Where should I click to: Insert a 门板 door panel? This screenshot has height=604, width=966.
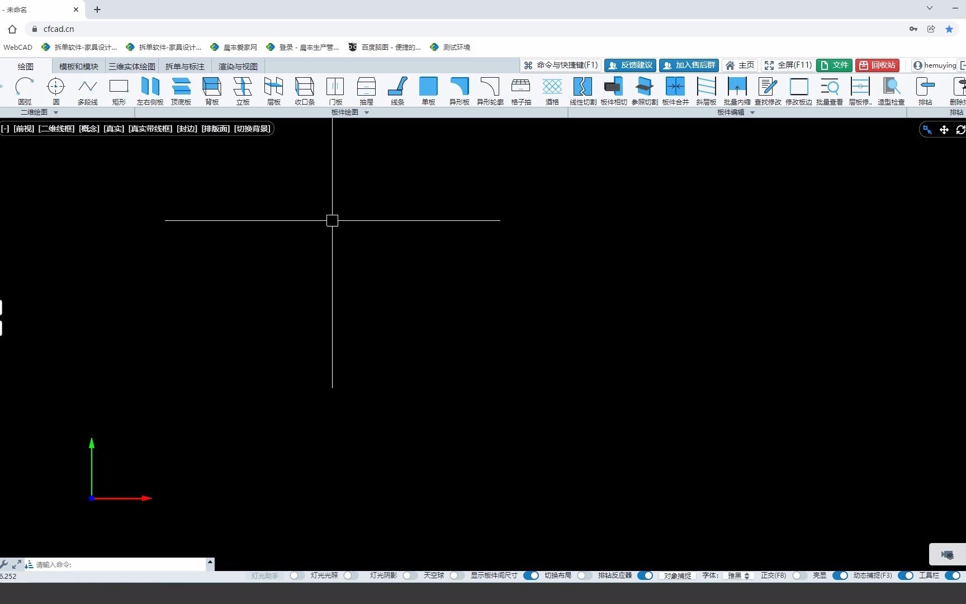(335, 91)
